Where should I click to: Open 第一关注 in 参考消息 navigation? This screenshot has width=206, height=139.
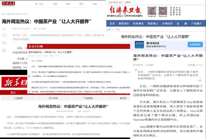(x=39, y=4)
